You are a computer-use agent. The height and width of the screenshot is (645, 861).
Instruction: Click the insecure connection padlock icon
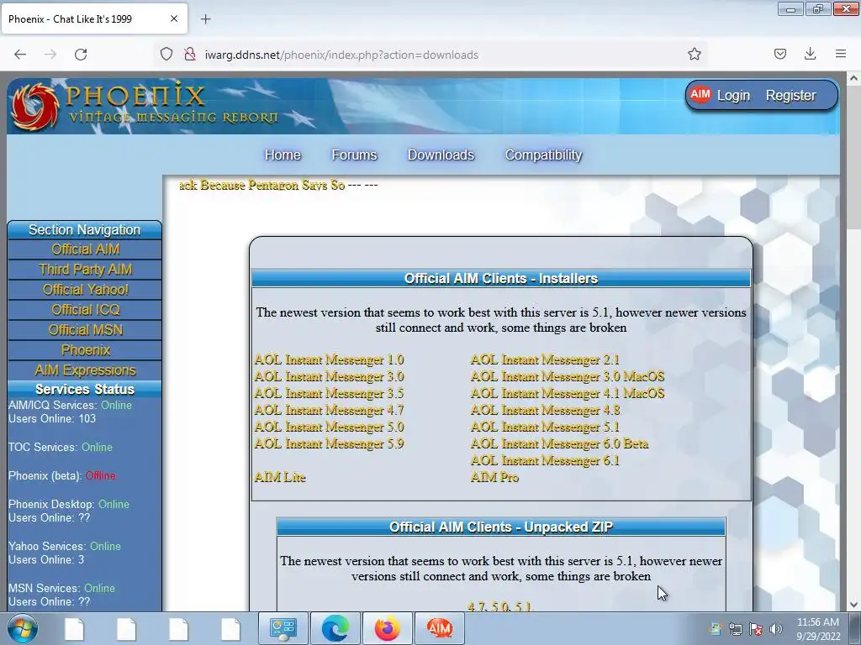(190, 55)
